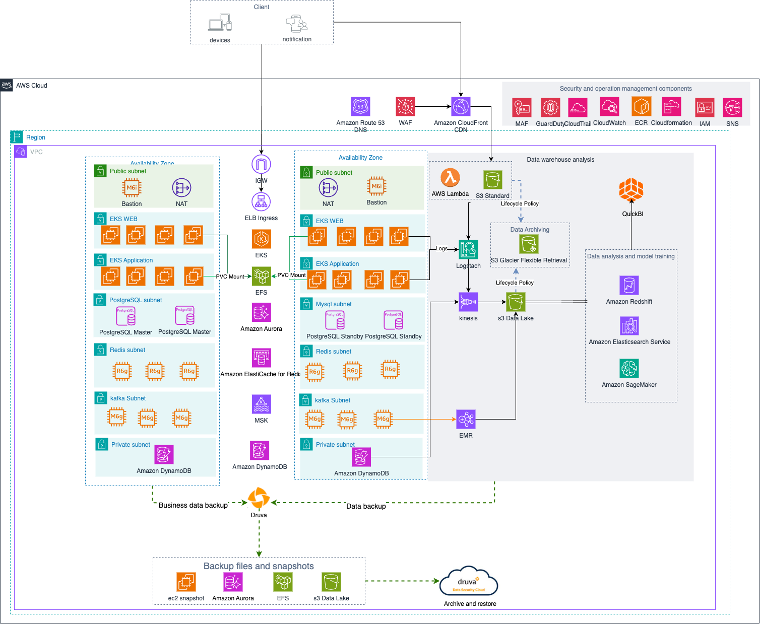Click the EFS icon between PVC Mounts
760x624 pixels.
[x=261, y=276]
